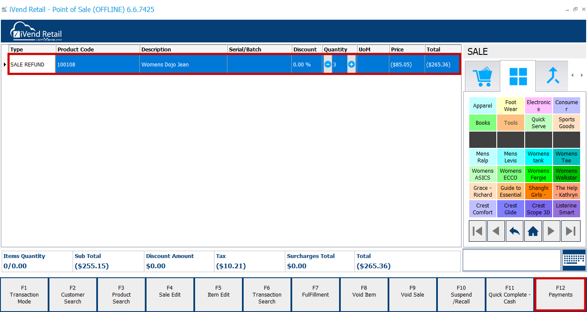Screen dimensions: 587x312
Task: Open F1 Transaction Mode
Action: click(x=24, y=294)
